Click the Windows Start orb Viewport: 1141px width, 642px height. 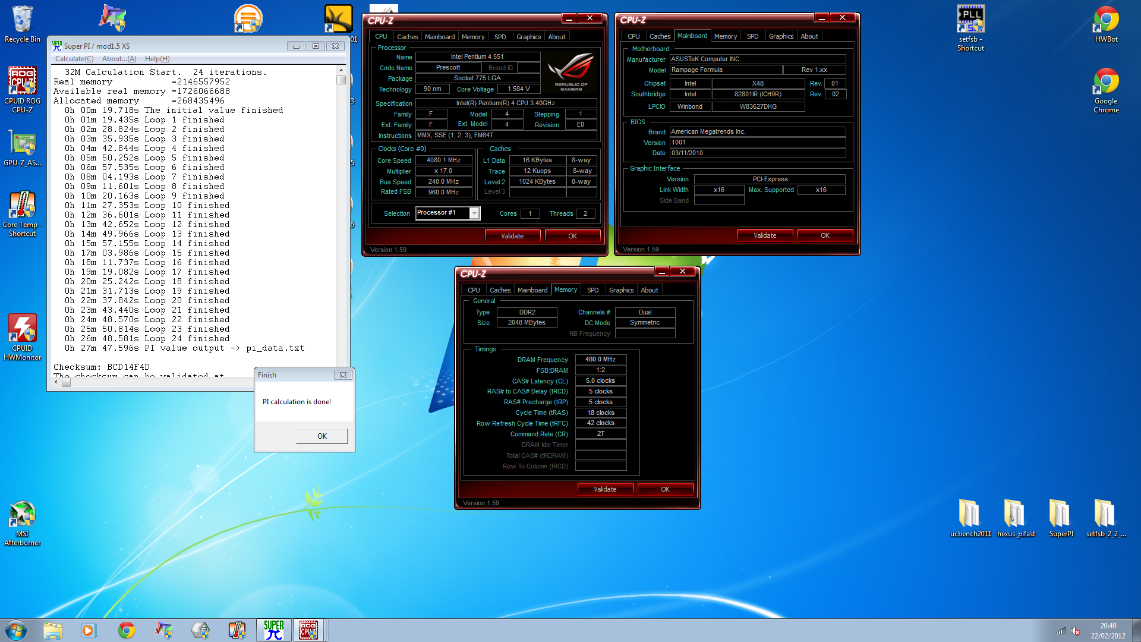click(x=16, y=630)
